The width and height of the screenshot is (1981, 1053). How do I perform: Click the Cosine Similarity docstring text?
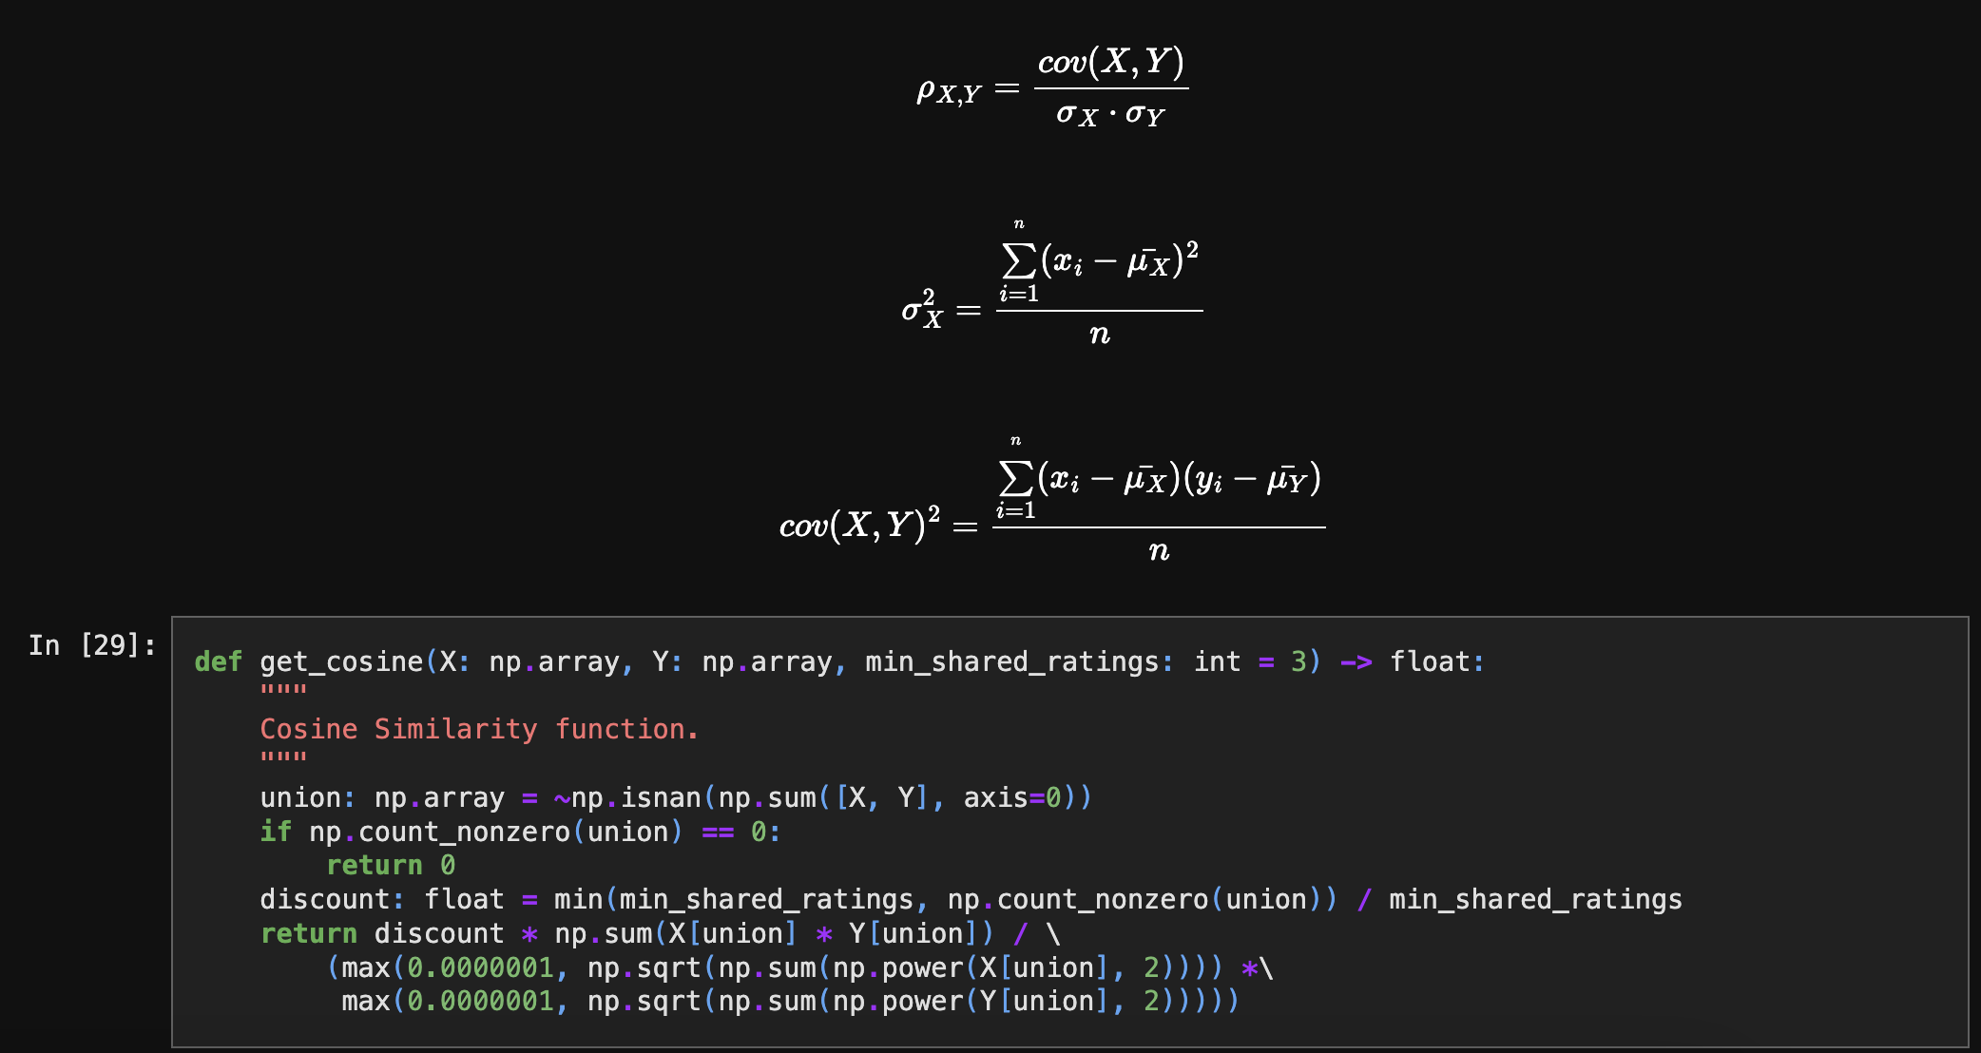click(480, 728)
